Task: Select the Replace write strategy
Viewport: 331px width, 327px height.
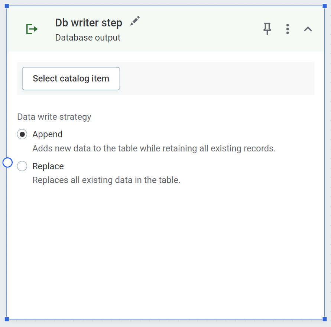Action: click(22, 166)
